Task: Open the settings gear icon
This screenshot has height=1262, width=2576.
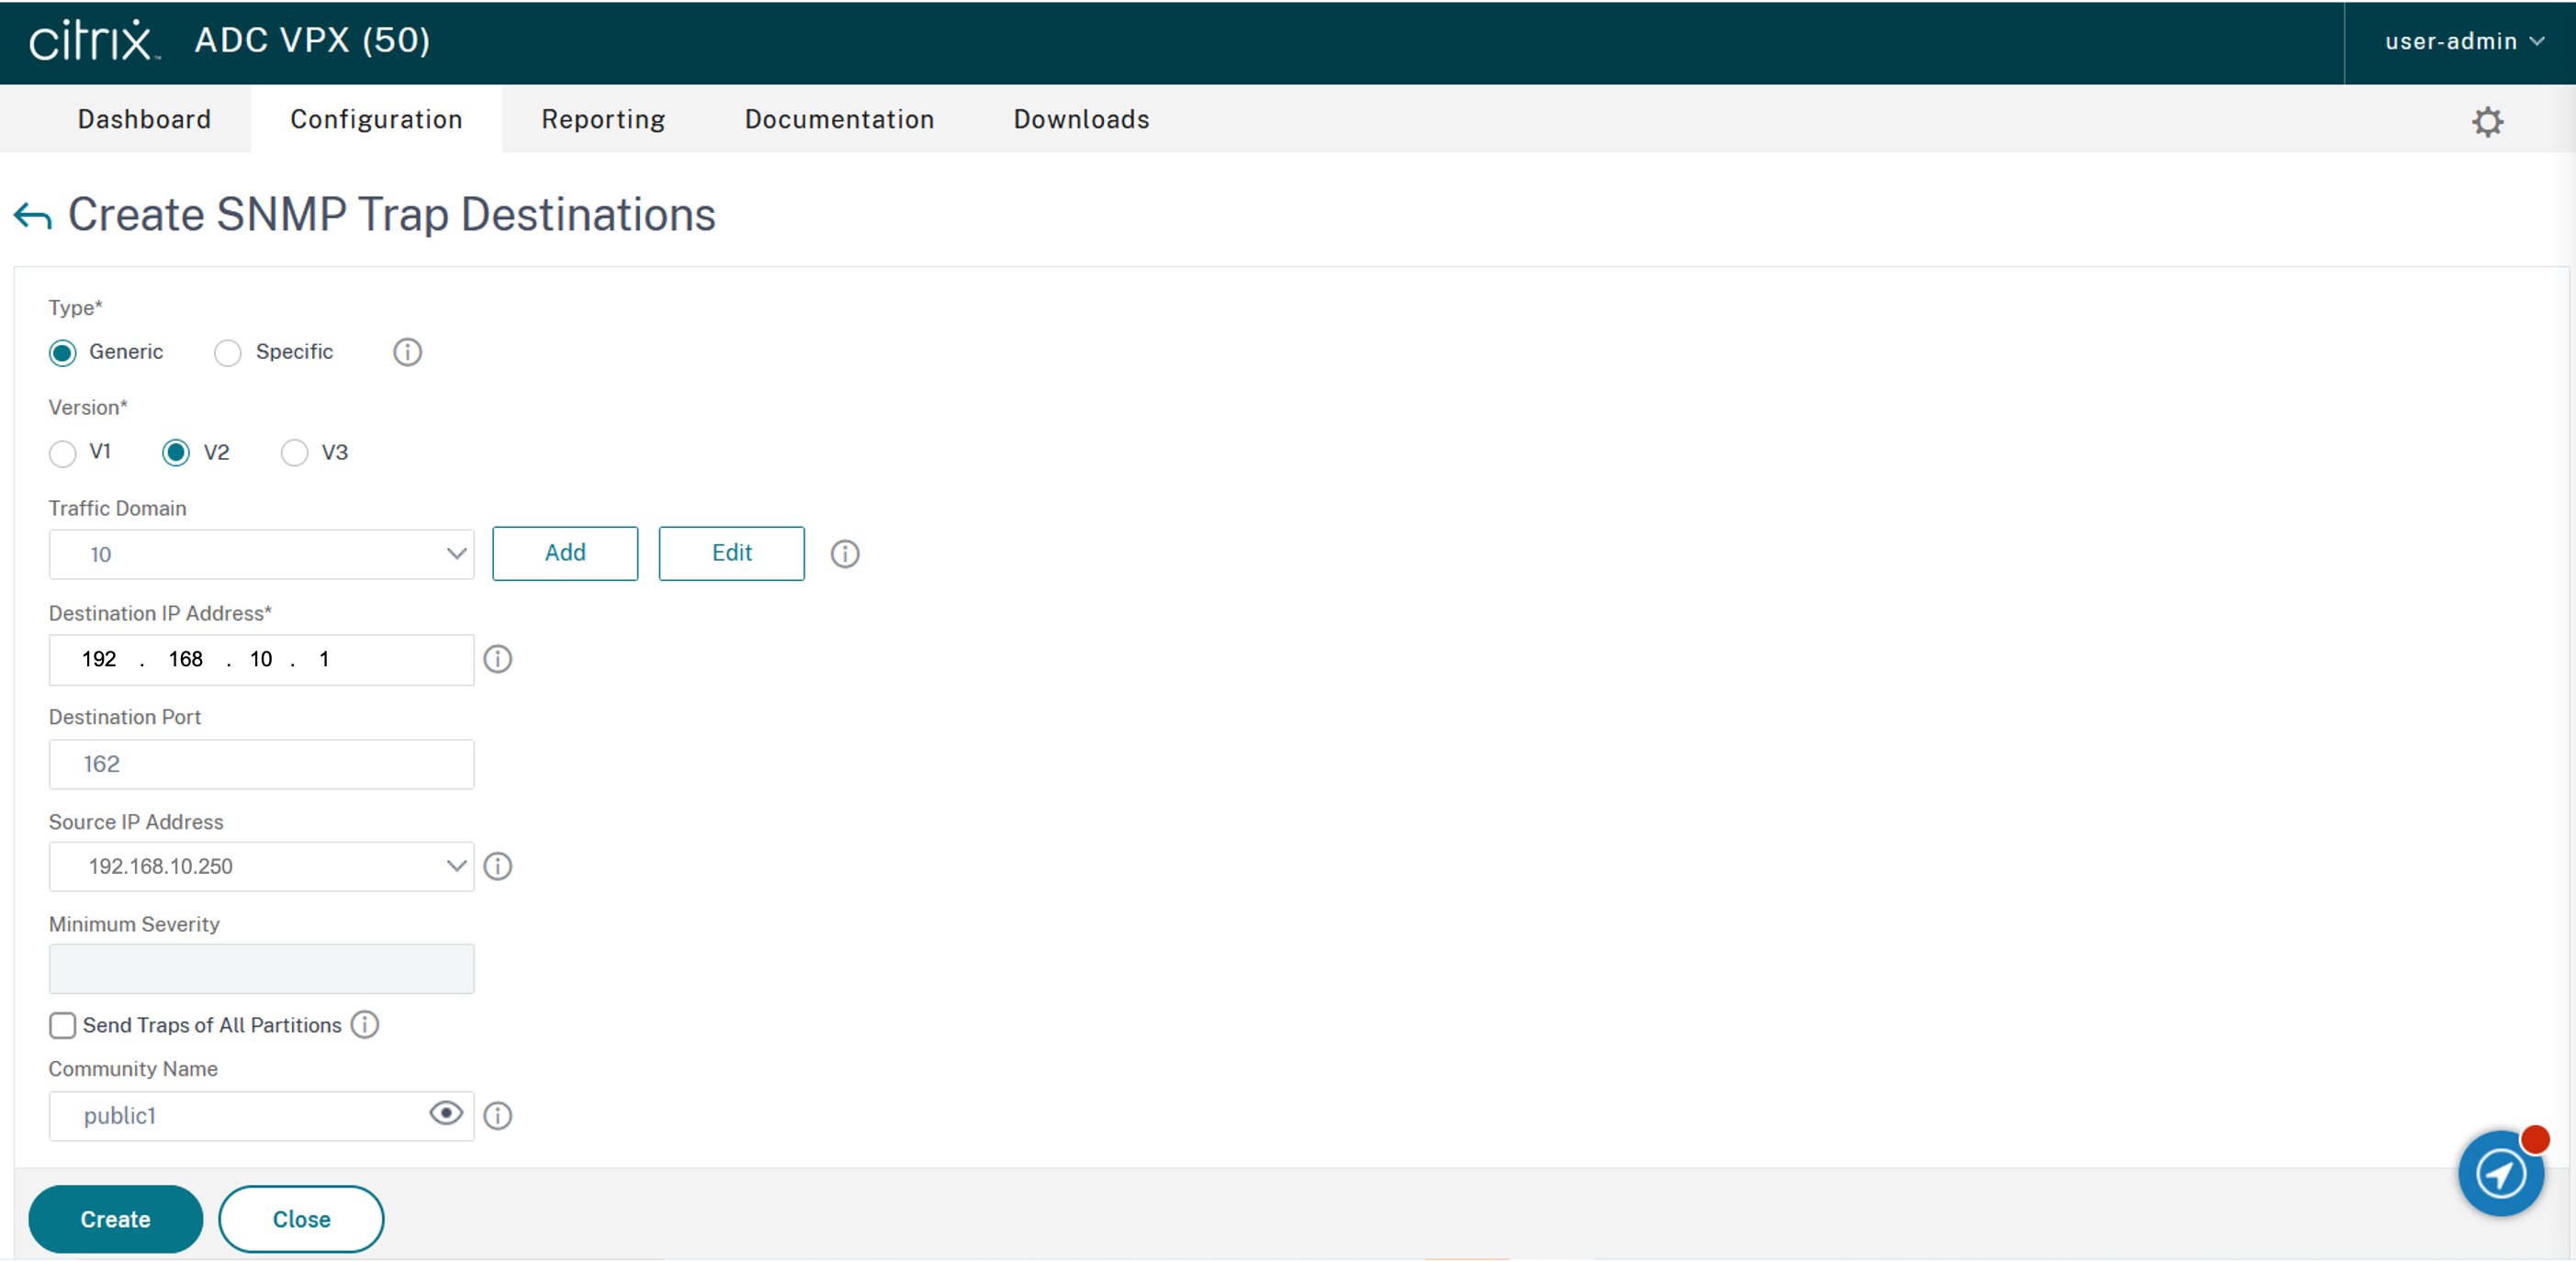Action: pos(2487,122)
